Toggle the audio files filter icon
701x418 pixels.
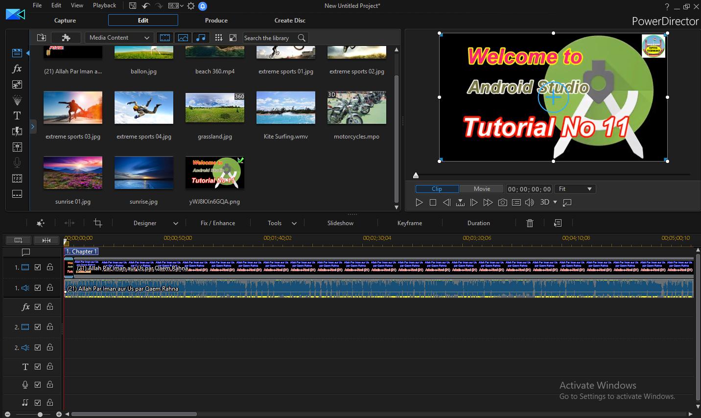(201, 38)
